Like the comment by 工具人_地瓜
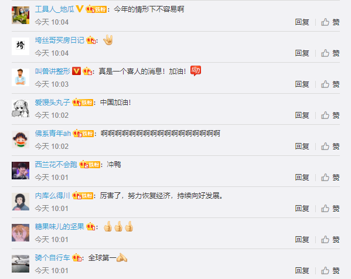This screenshot has height=279, width=351. pyautogui.click(x=330, y=22)
